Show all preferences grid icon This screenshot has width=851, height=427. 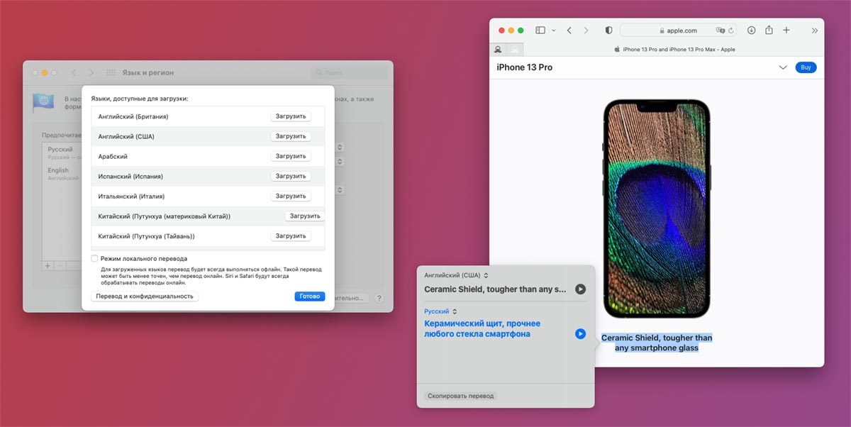coord(111,72)
